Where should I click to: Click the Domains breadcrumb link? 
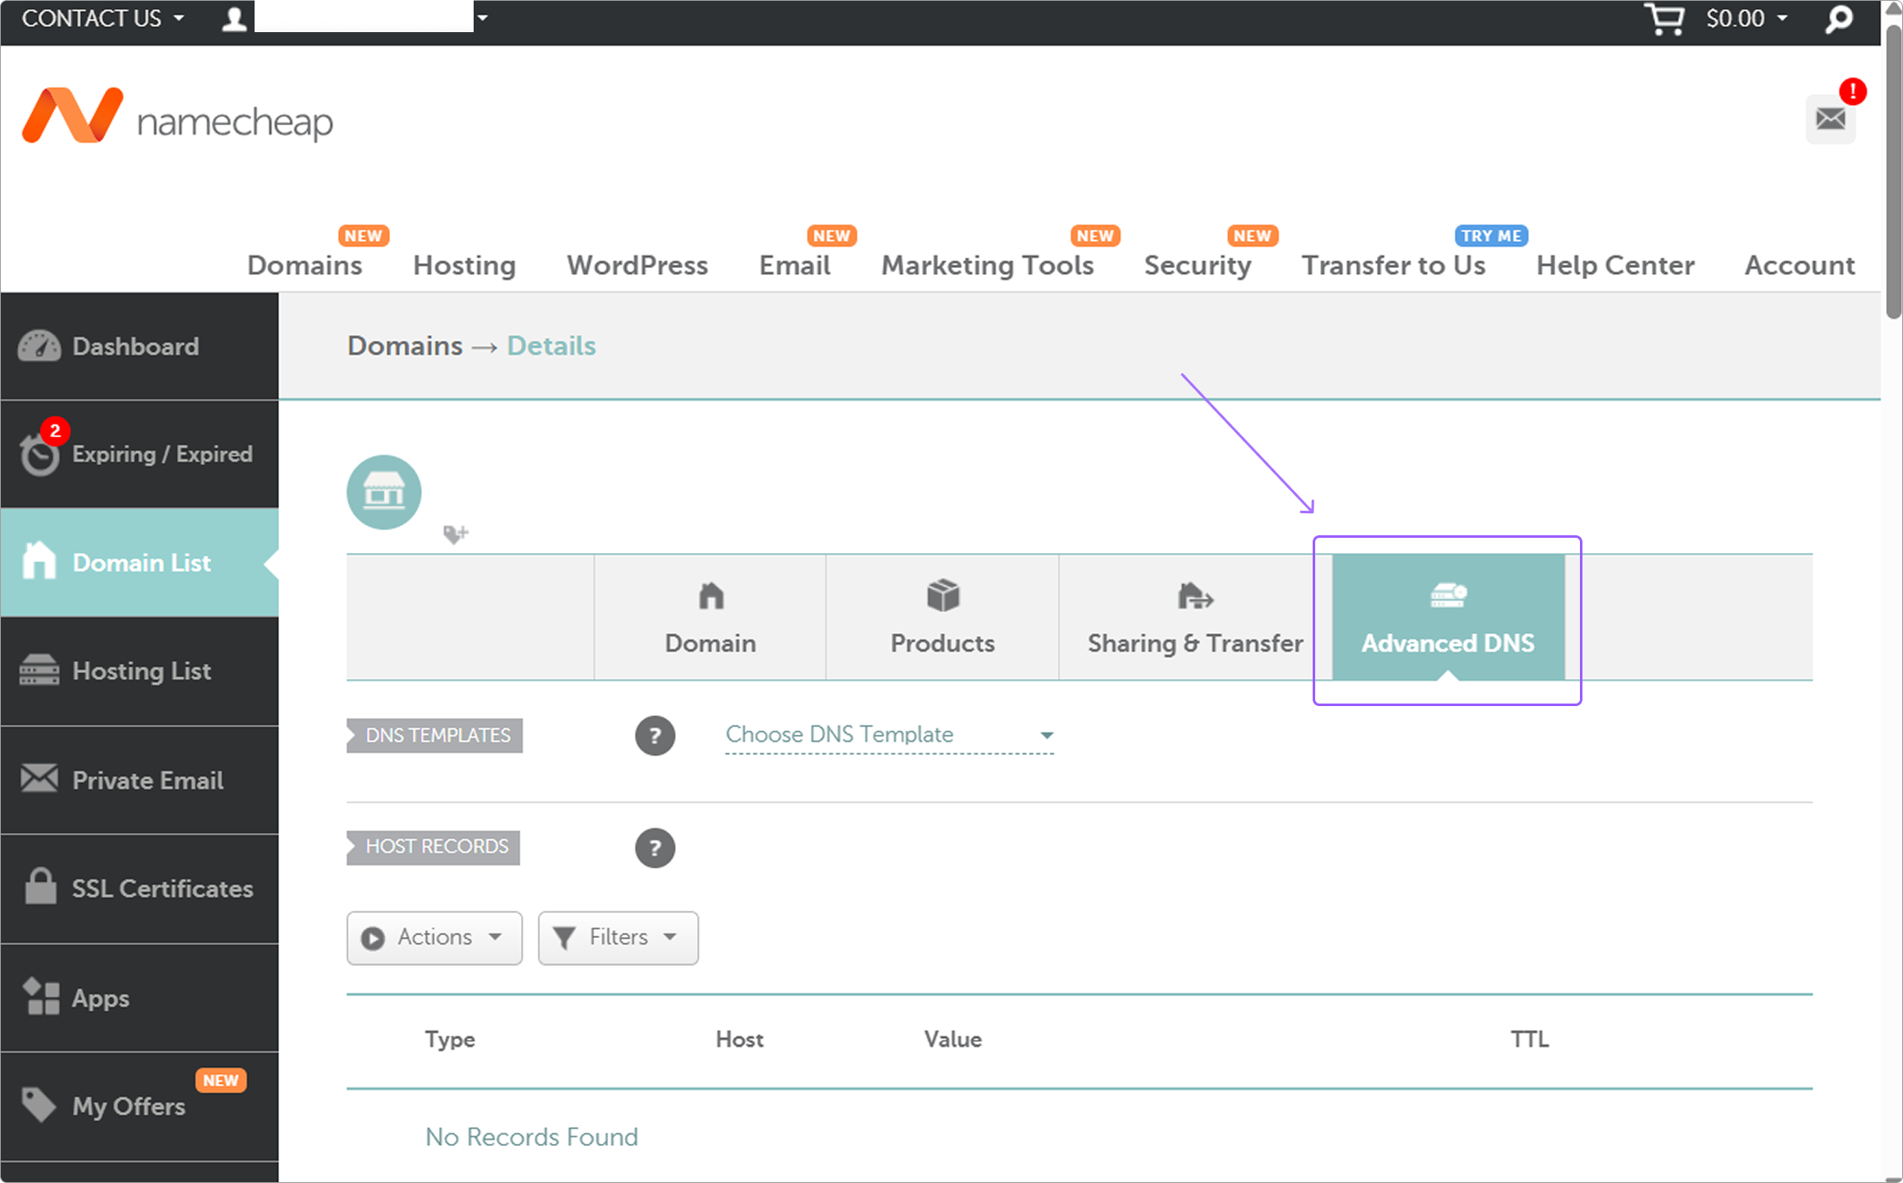[x=405, y=346]
